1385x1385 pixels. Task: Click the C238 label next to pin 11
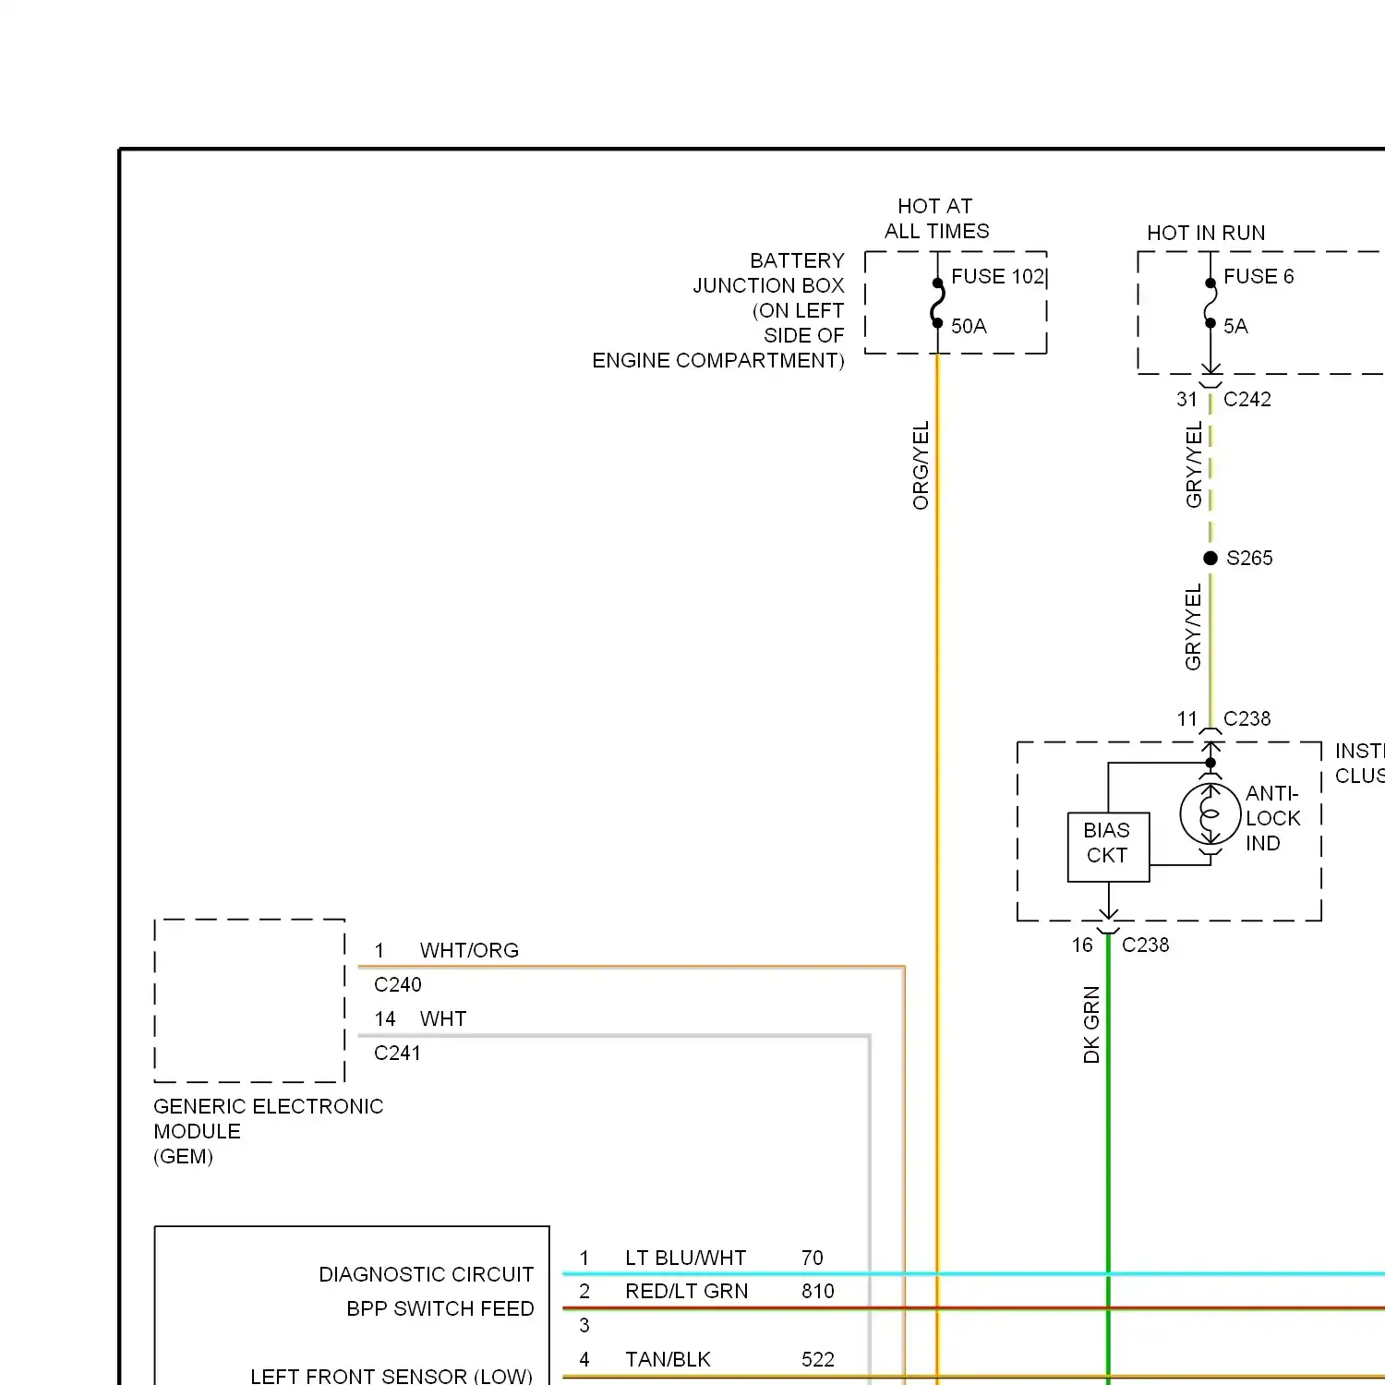[x=1246, y=718]
